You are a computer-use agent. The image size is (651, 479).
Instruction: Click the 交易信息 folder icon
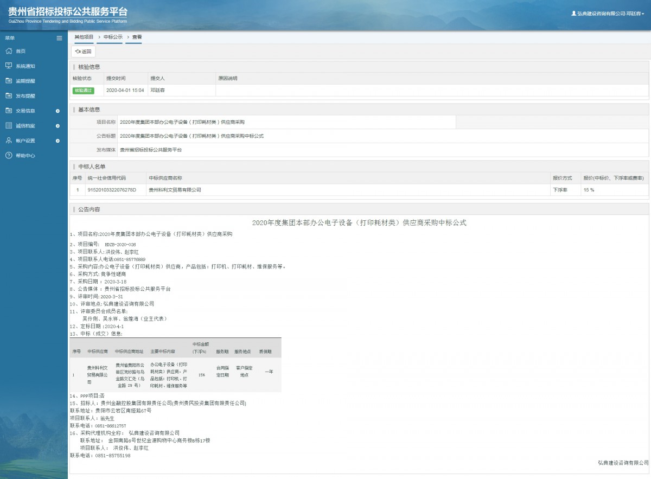click(8, 111)
